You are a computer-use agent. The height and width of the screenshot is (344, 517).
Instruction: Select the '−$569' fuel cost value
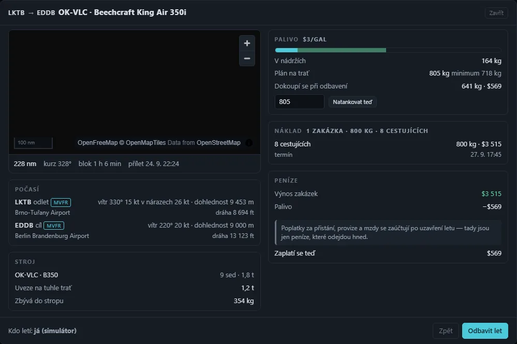click(492, 207)
